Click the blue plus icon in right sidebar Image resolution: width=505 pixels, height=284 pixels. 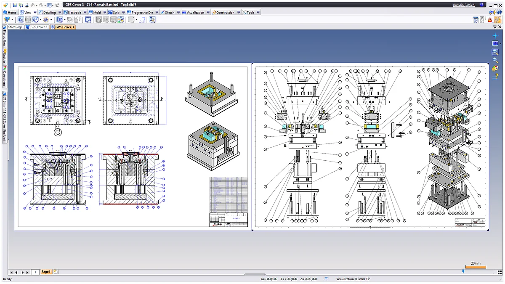[495, 36]
